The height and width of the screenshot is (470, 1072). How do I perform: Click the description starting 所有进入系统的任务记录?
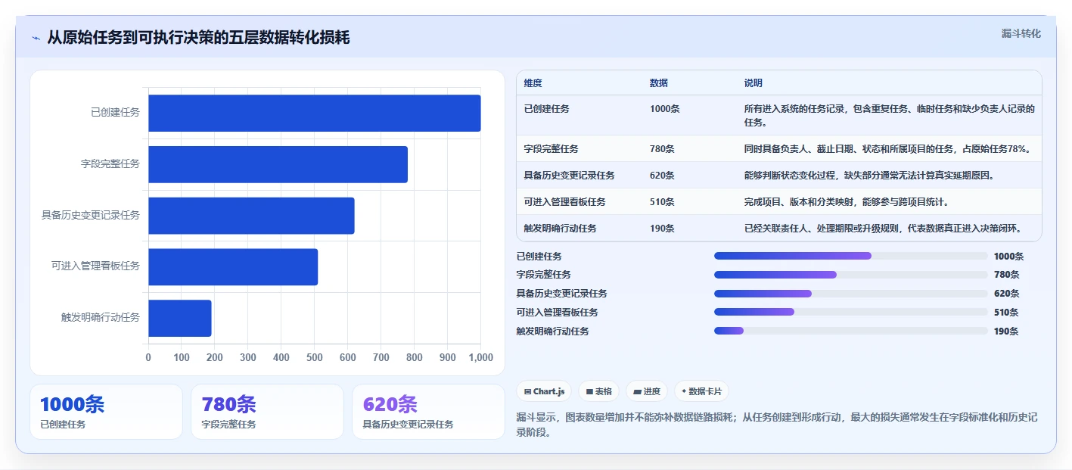click(x=889, y=115)
